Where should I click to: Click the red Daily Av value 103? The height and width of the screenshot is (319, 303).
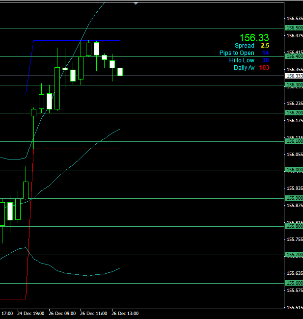pos(264,68)
